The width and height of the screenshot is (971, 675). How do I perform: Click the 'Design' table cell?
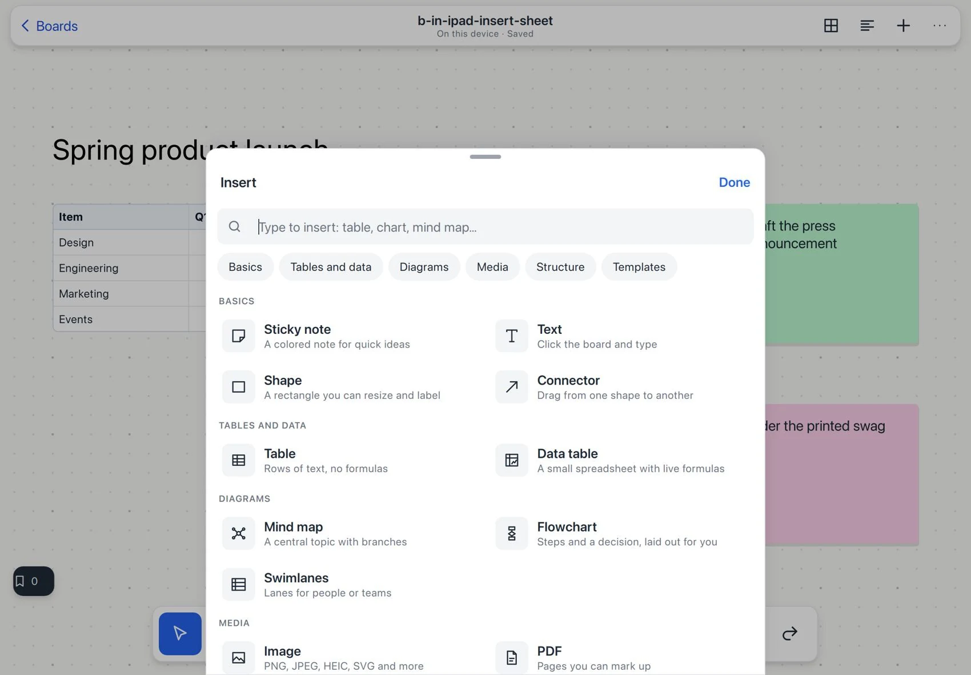(121, 242)
